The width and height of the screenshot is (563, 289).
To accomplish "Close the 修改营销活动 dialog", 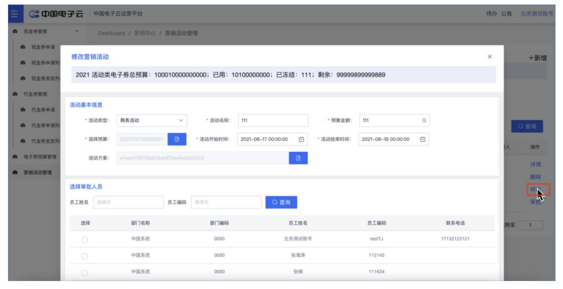I will 490,57.
